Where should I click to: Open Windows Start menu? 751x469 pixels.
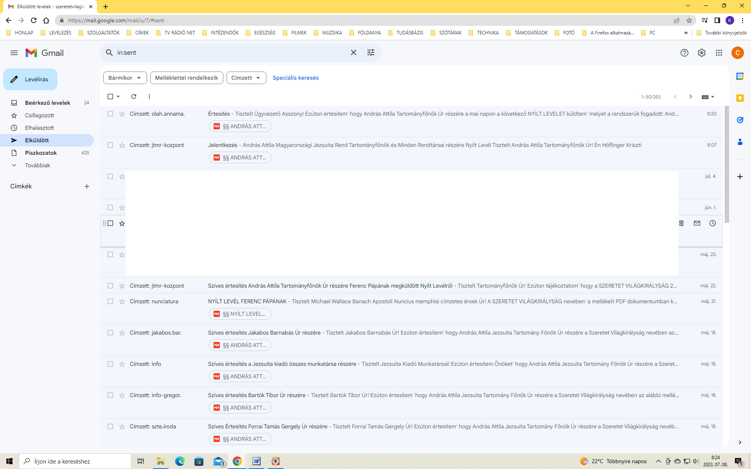coord(9,461)
